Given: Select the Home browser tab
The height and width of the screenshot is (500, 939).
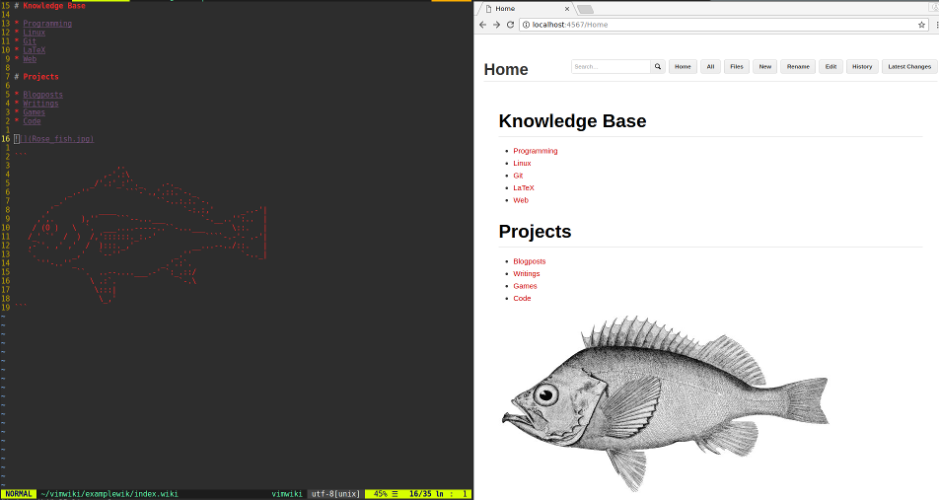Looking at the screenshot, I should pos(525,9).
